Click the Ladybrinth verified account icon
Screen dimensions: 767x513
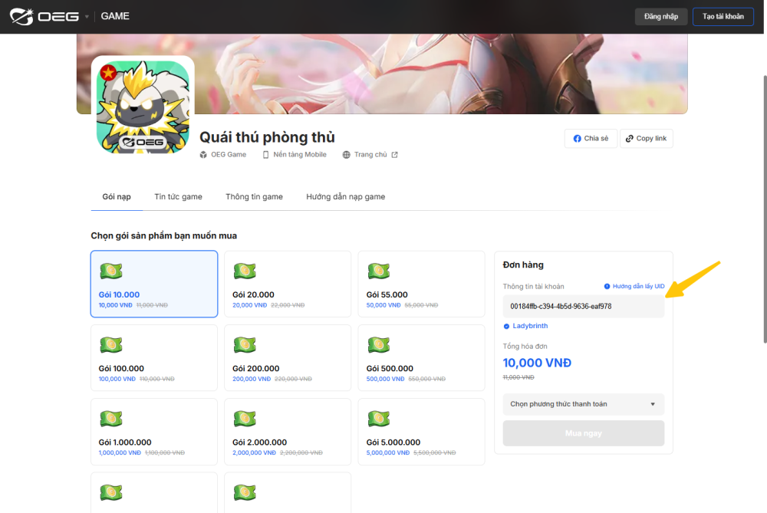click(x=506, y=326)
